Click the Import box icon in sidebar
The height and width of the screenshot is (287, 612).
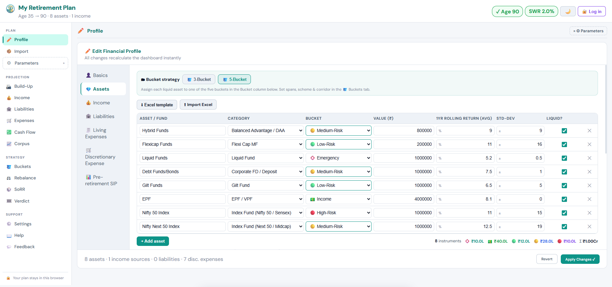(x=9, y=51)
